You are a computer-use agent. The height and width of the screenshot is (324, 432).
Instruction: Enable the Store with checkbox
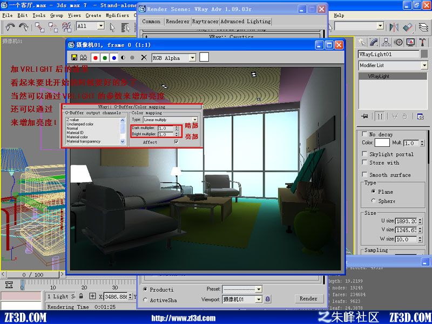click(x=364, y=163)
